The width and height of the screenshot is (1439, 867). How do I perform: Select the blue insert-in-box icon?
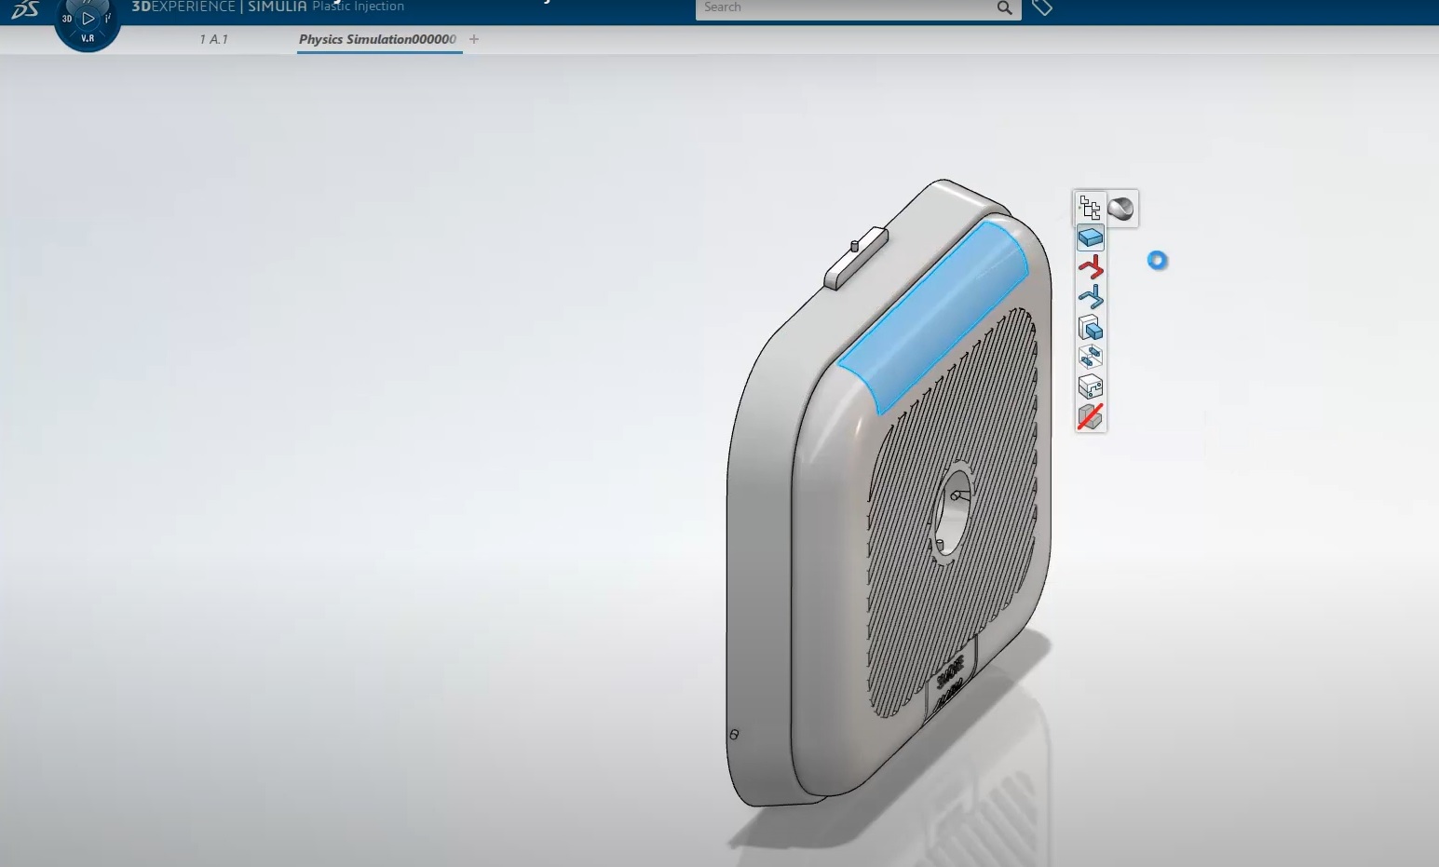coord(1090,328)
